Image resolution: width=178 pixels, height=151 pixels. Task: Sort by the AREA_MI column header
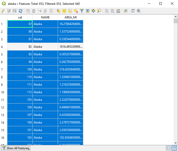[70, 17]
